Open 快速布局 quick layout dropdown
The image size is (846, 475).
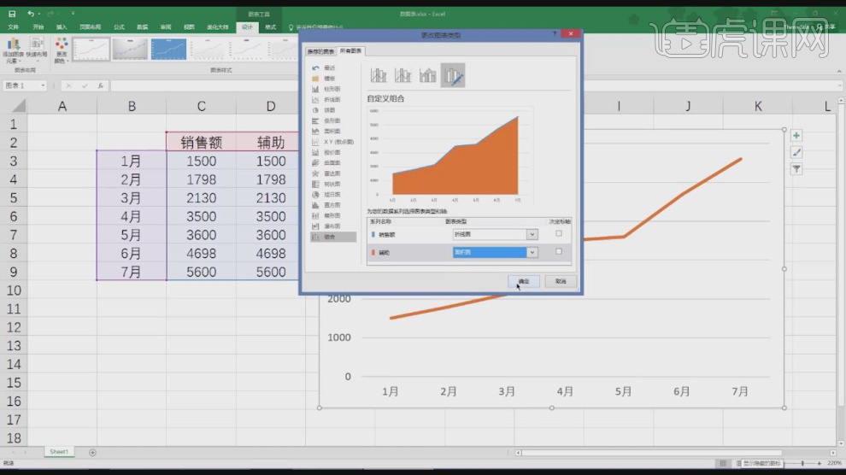37,50
